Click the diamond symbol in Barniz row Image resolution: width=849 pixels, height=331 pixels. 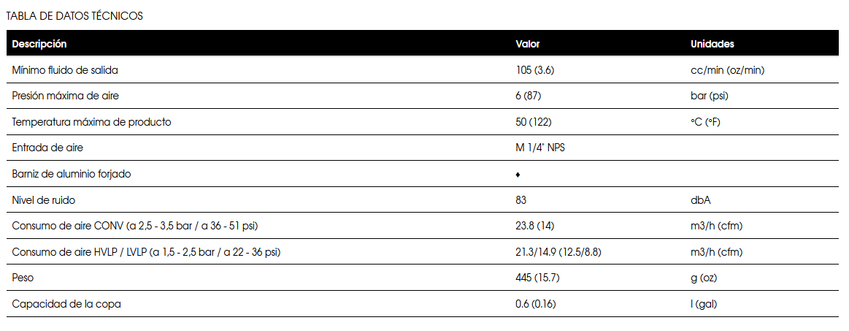[518, 175]
